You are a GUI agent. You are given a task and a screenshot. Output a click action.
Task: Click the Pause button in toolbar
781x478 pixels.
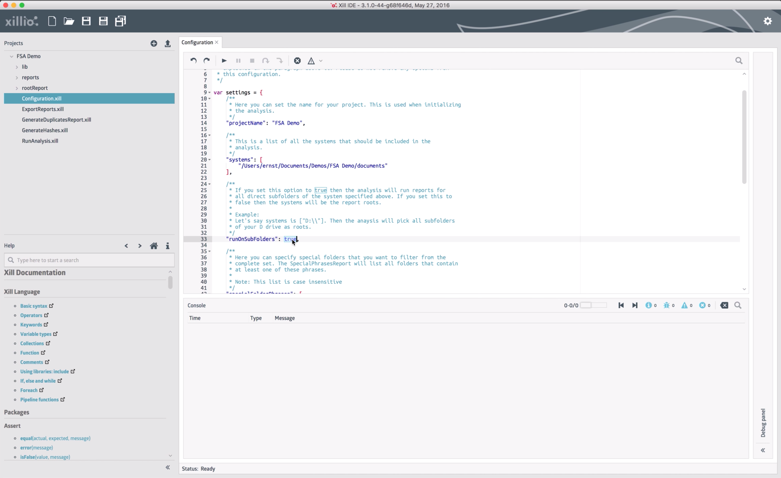click(238, 61)
